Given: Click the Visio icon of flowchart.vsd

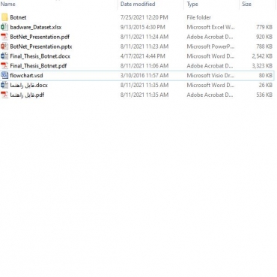Looking at the screenshot, I should 4,75.
